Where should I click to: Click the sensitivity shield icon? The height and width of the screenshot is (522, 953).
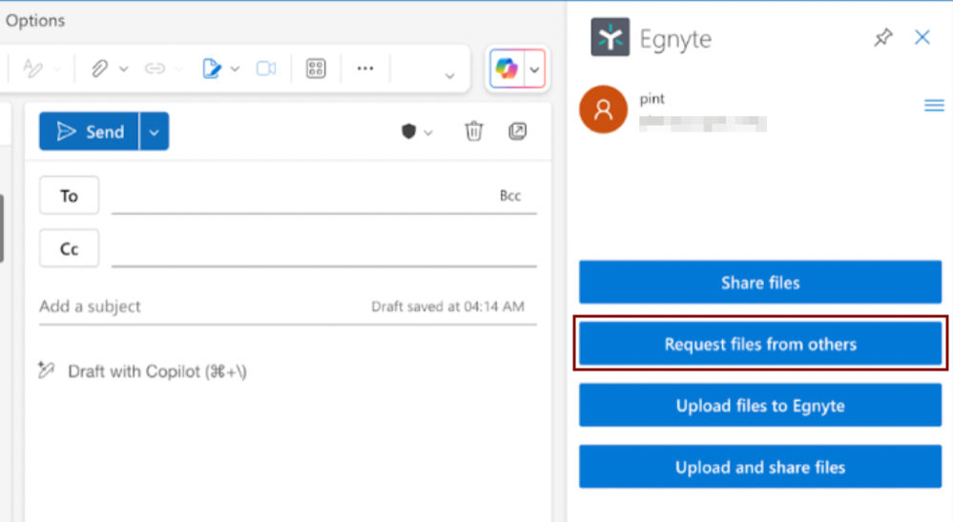(x=409, y=131)
